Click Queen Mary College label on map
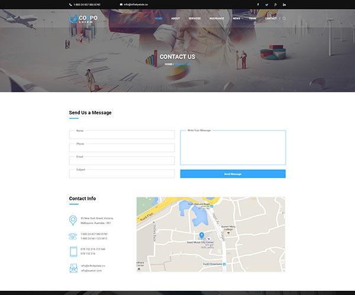355x295 pixels. (x=228, y=228)
